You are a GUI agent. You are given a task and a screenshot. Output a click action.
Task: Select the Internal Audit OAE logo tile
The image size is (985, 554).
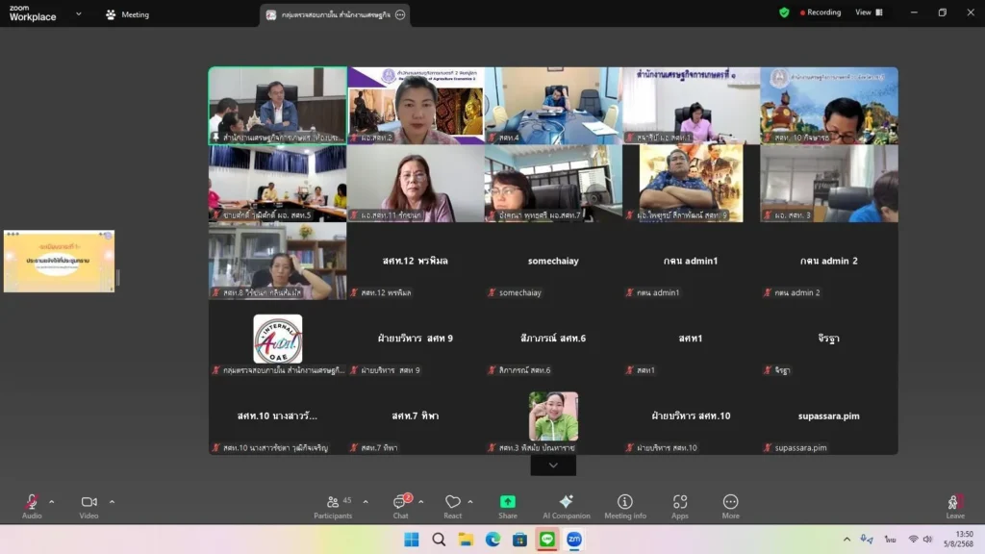[278, 340]
